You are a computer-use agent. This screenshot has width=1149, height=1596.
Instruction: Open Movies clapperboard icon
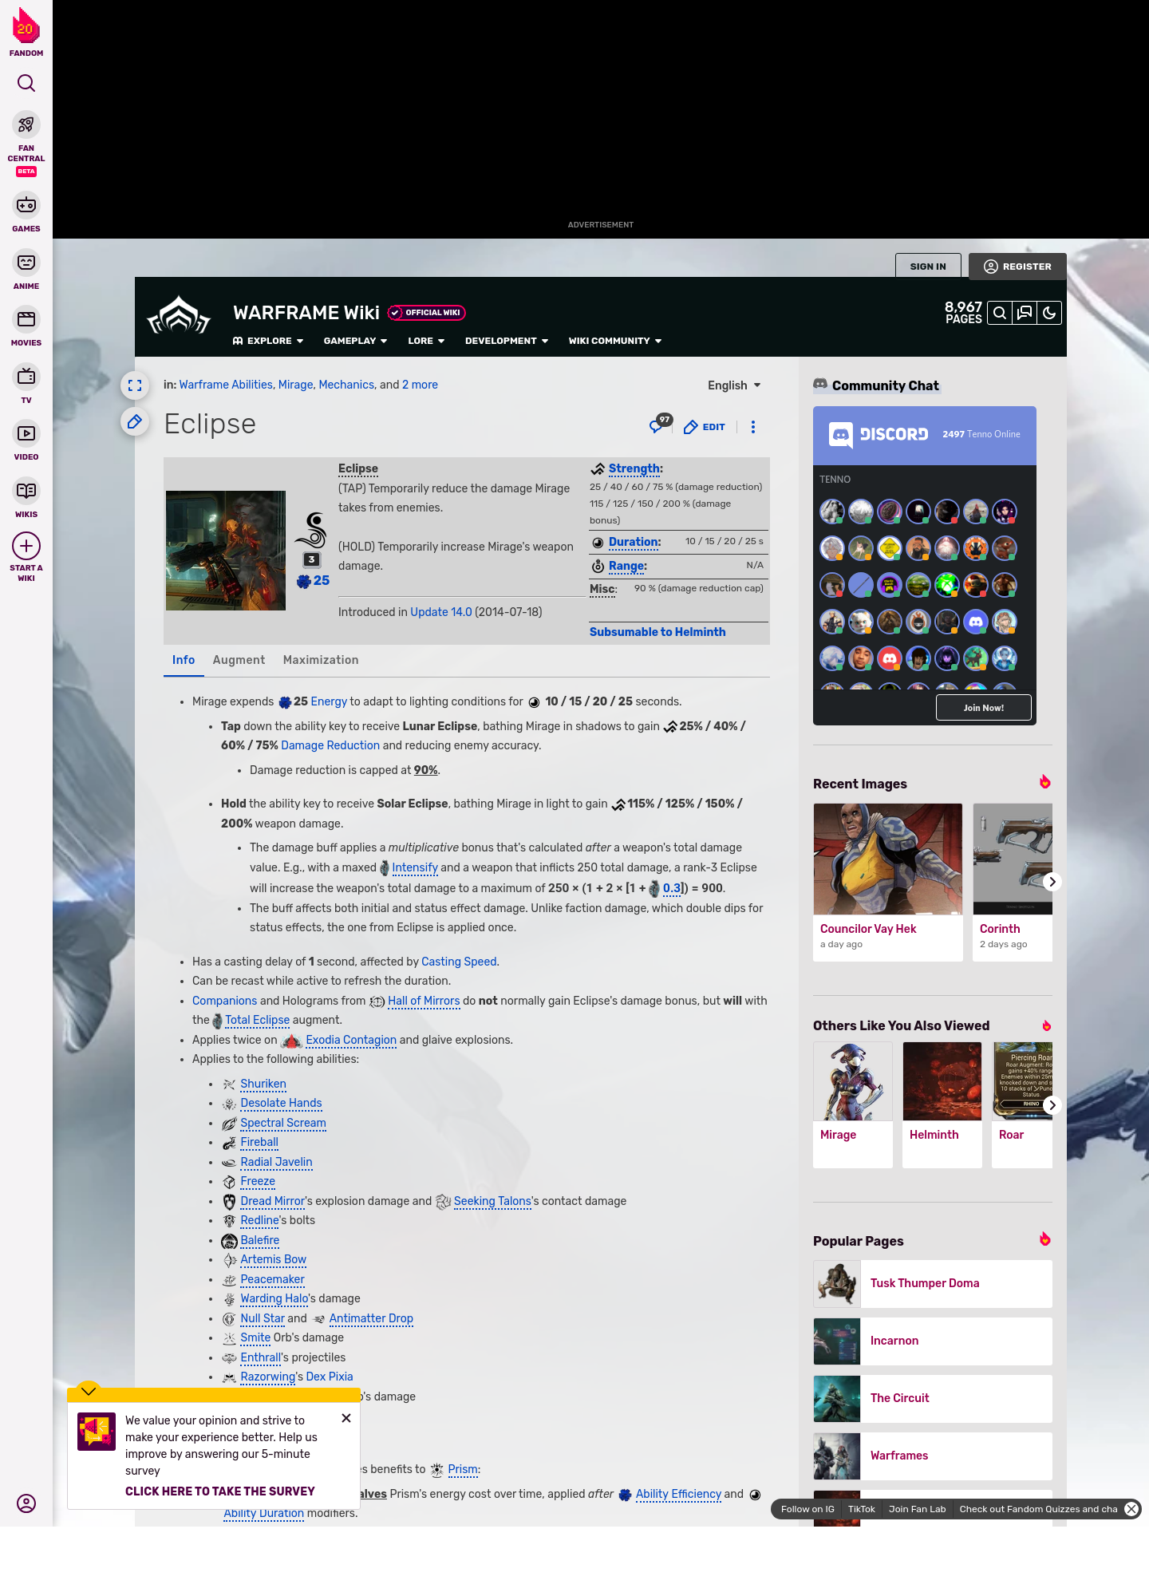(26, 320)
